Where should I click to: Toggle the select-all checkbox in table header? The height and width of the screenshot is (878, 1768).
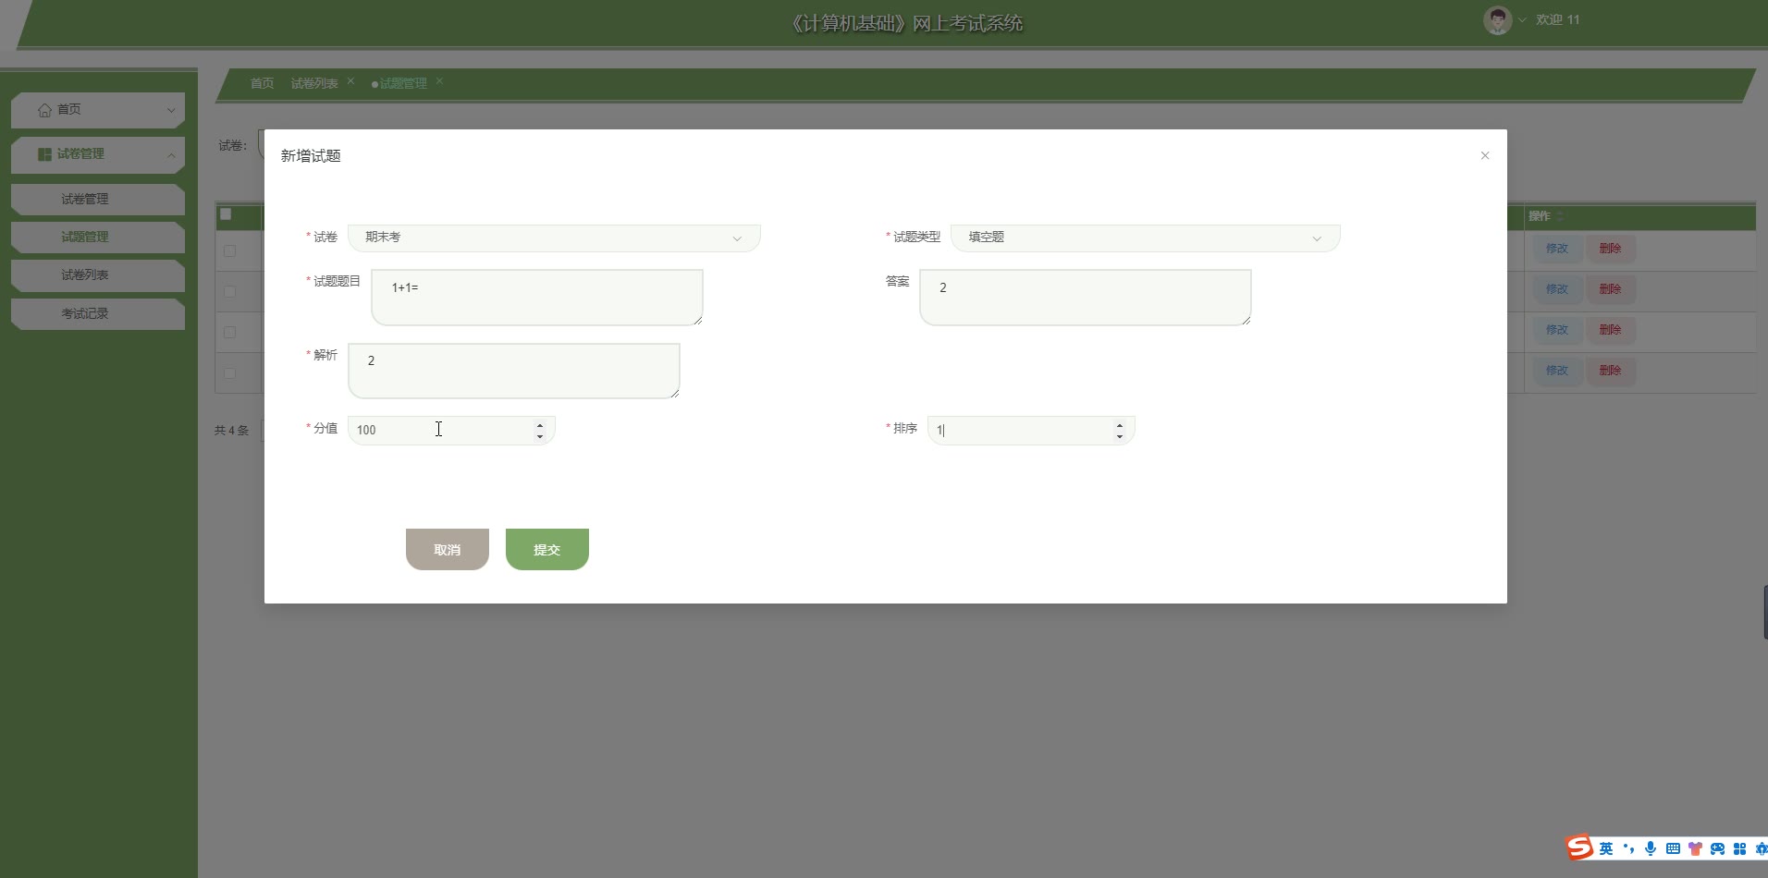[226, 214]
